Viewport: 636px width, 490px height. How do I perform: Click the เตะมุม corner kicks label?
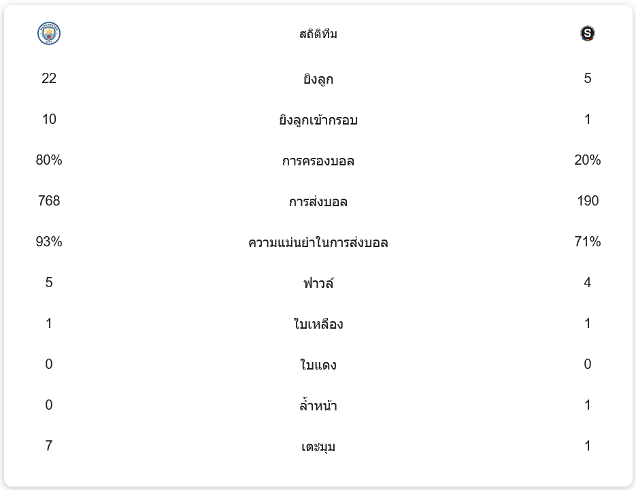(x=318, y=446)
